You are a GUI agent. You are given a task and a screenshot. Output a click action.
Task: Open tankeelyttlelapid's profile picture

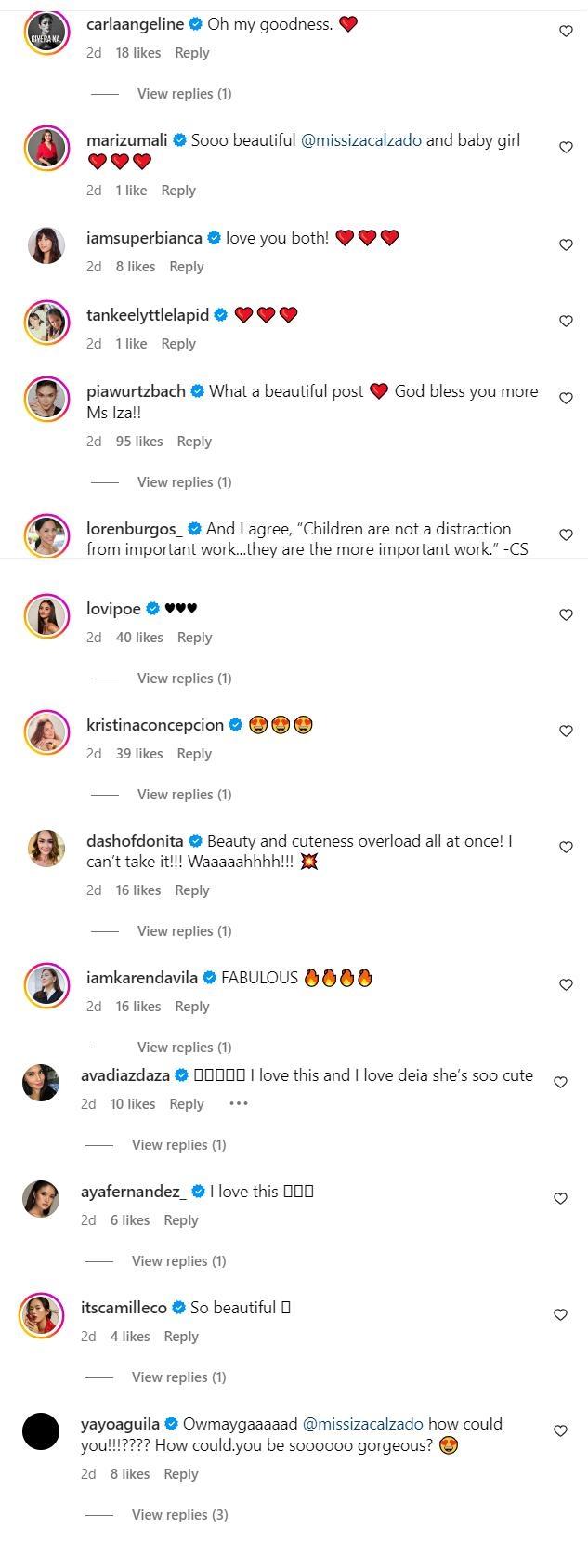pyautogui.click(x=46, y=323)
